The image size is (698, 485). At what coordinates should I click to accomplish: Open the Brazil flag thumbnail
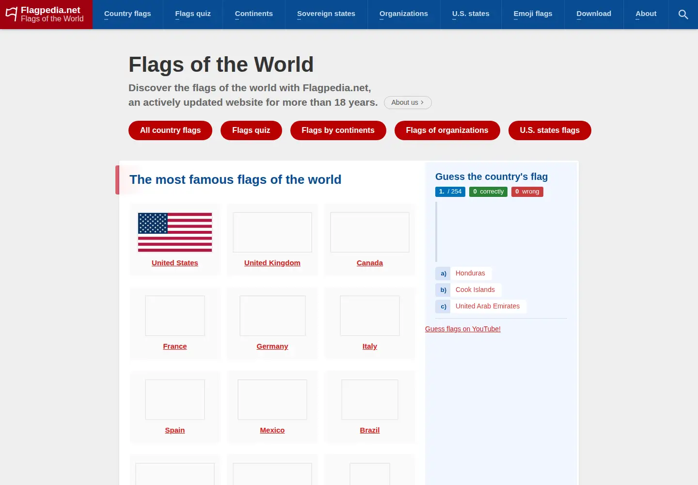point(370,400)
